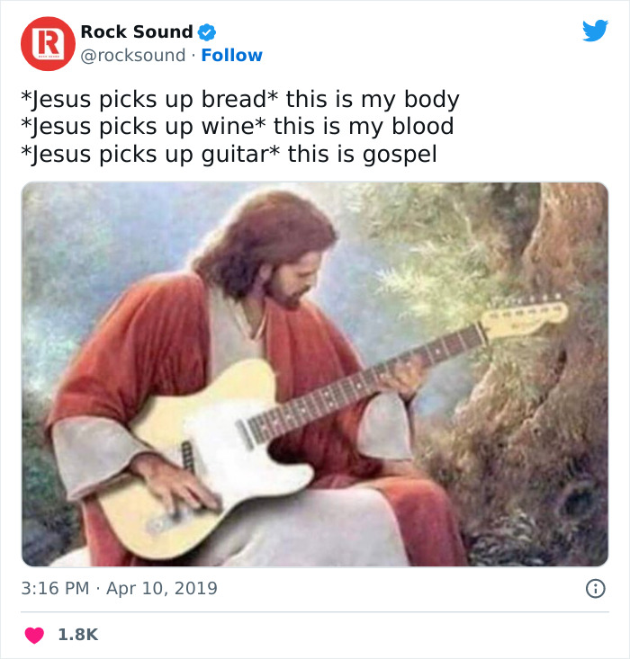Open the Rock Sound profile avatar
The image size is (630, 659).
point(48,43)
